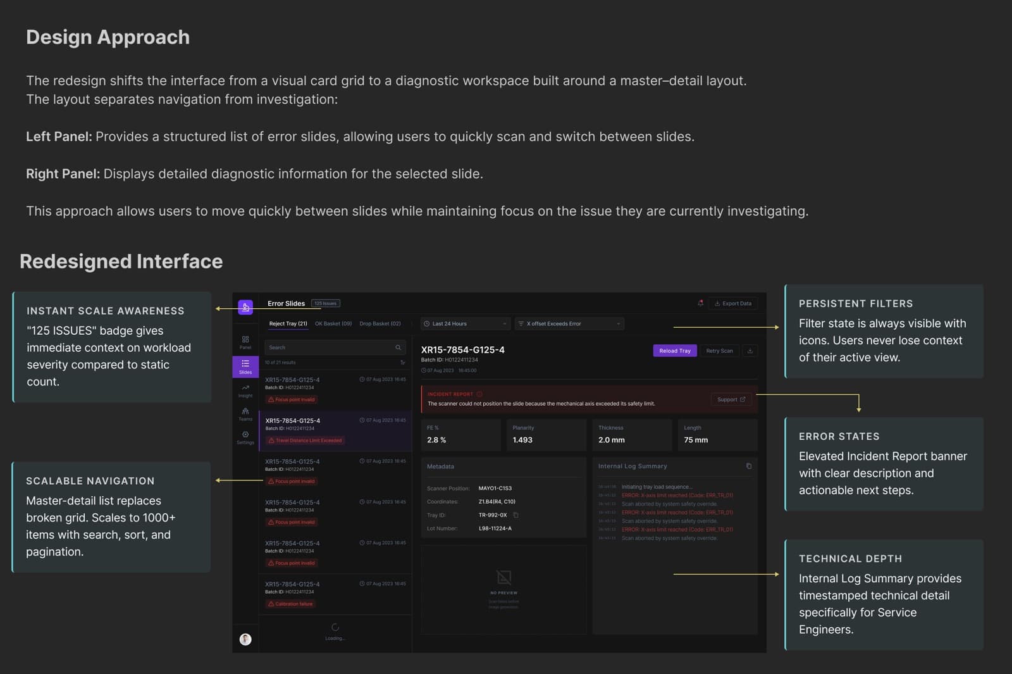Click the FE % 2.8 % metric card
Image resolution: width=1012 pixels, height=674 pixels.
460,435
